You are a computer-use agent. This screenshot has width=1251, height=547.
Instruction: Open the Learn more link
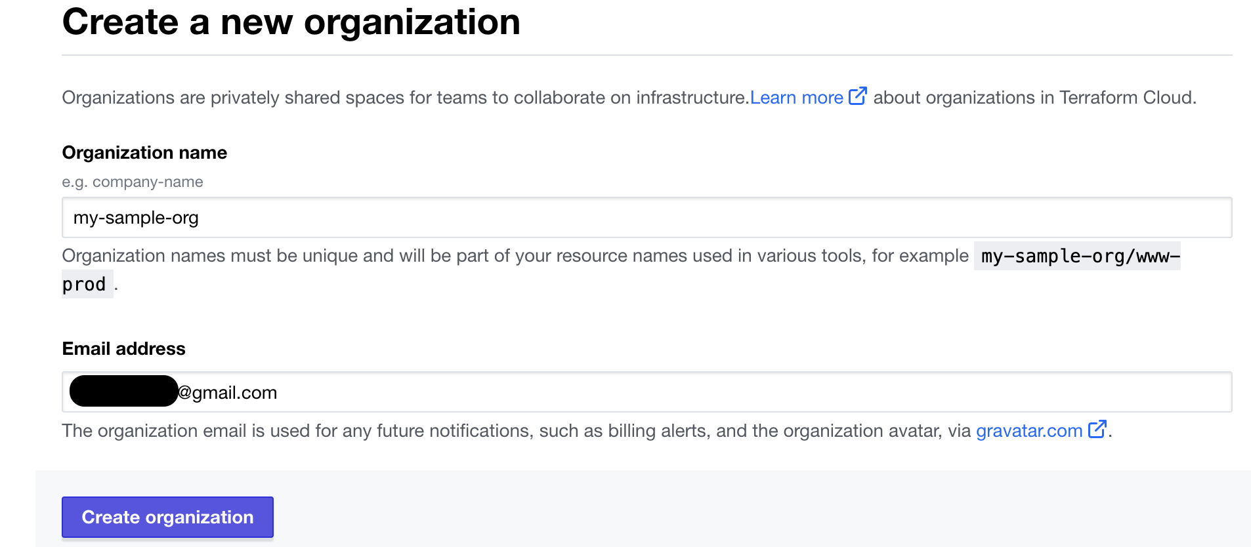795,98
